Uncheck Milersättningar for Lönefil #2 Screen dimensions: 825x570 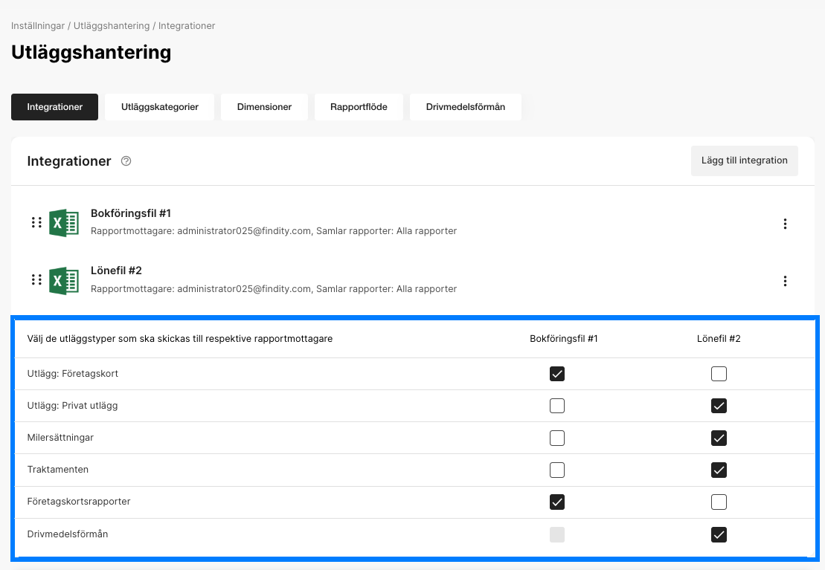click(x=719, y=438)
